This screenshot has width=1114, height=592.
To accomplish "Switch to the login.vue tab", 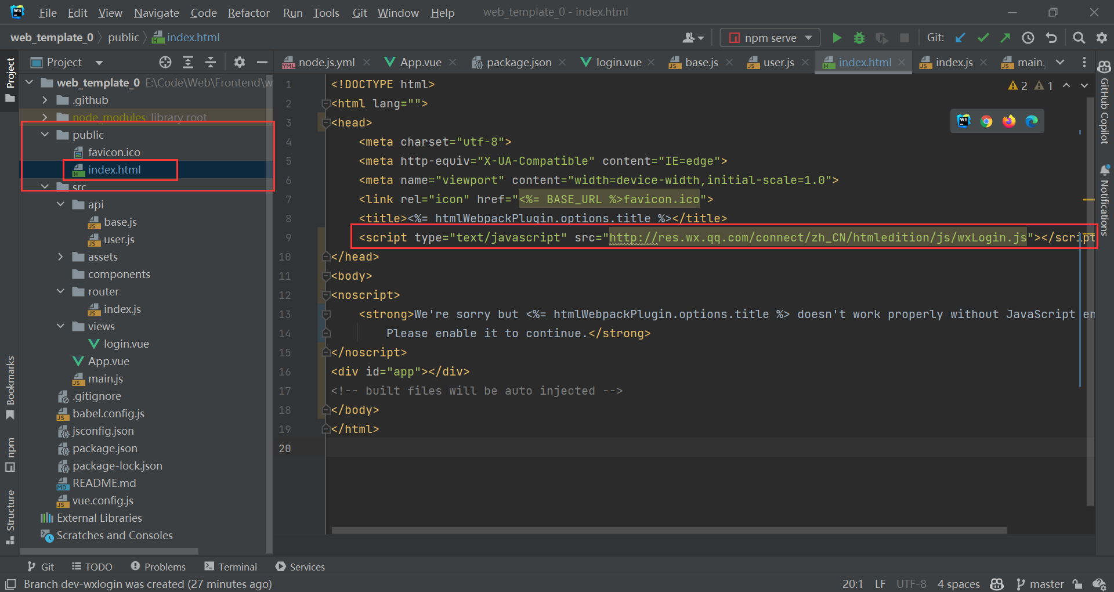I will 618,62.
